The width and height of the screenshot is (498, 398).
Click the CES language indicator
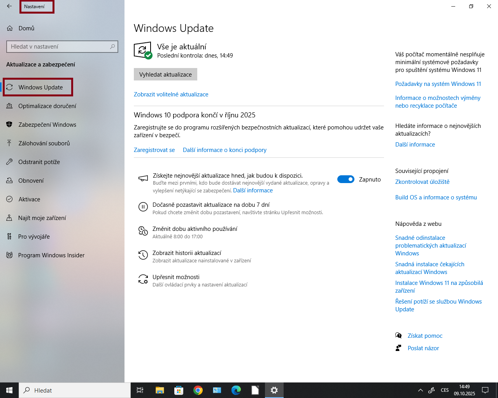(445, 390)
